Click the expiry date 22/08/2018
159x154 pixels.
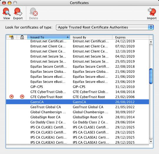pyautogui.click(x=125, y=67)
